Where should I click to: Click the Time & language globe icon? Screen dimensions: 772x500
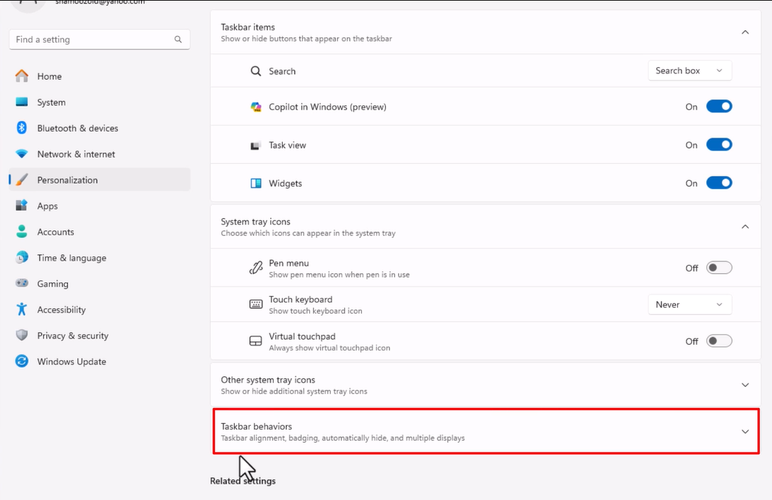[22, 258]
